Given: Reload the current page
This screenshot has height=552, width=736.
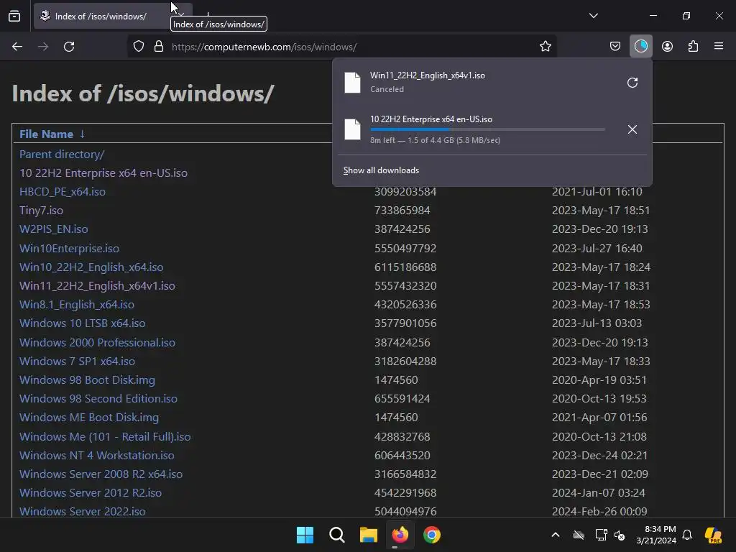Looking at the screenshot, I should click(x=69, y=47).
